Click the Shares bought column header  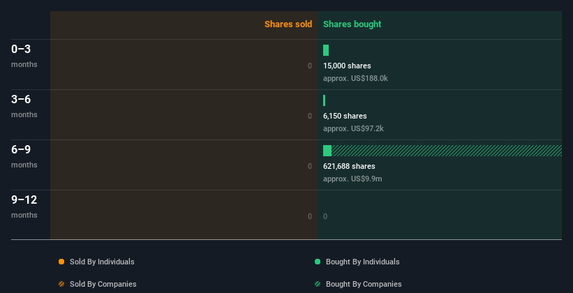click(x=352, y=24)
